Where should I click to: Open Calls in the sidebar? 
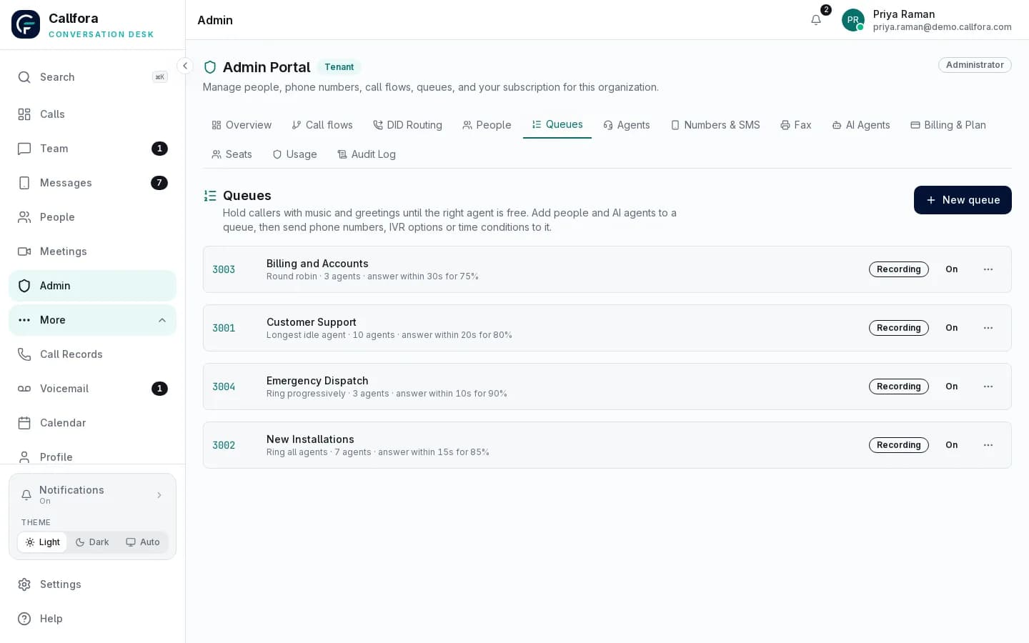[92, 114]
